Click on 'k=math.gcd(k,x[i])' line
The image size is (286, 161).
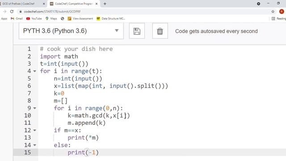point(99,115)
